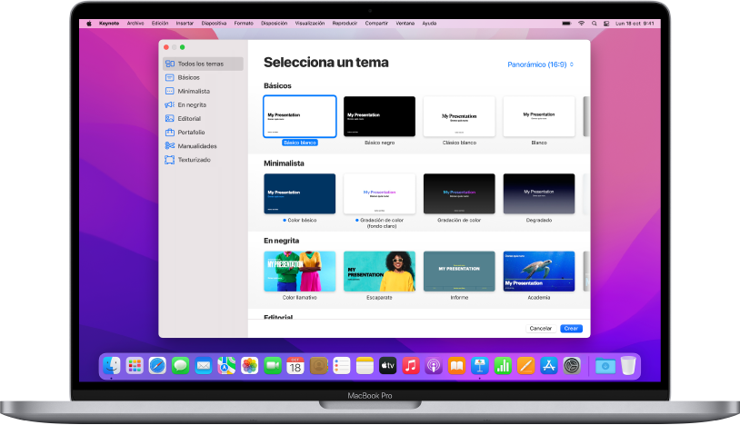Click the Cancelar button
Image resolution: width=740 pixels, height=425 pixels.
(x=540, y=329)
